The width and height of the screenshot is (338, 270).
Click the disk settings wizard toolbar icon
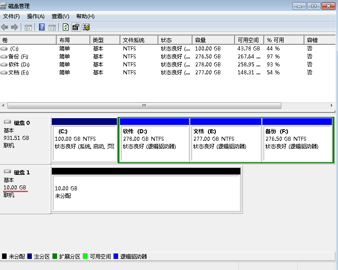(x=86, y=27)
